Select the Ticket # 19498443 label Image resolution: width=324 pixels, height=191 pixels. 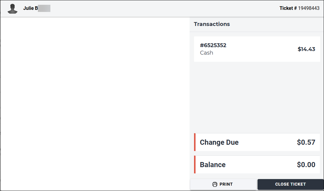300,8
